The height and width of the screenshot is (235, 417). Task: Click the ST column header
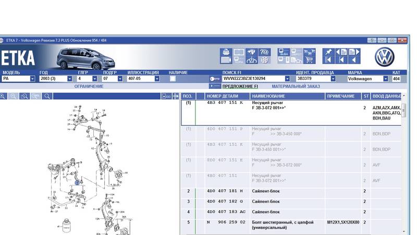tap(366, 96)
